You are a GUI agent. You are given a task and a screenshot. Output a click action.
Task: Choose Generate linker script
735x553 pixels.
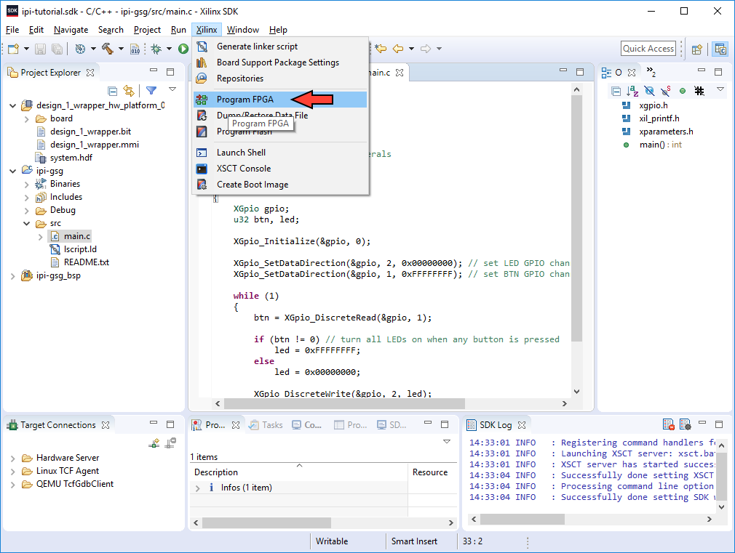pos(280,47)
